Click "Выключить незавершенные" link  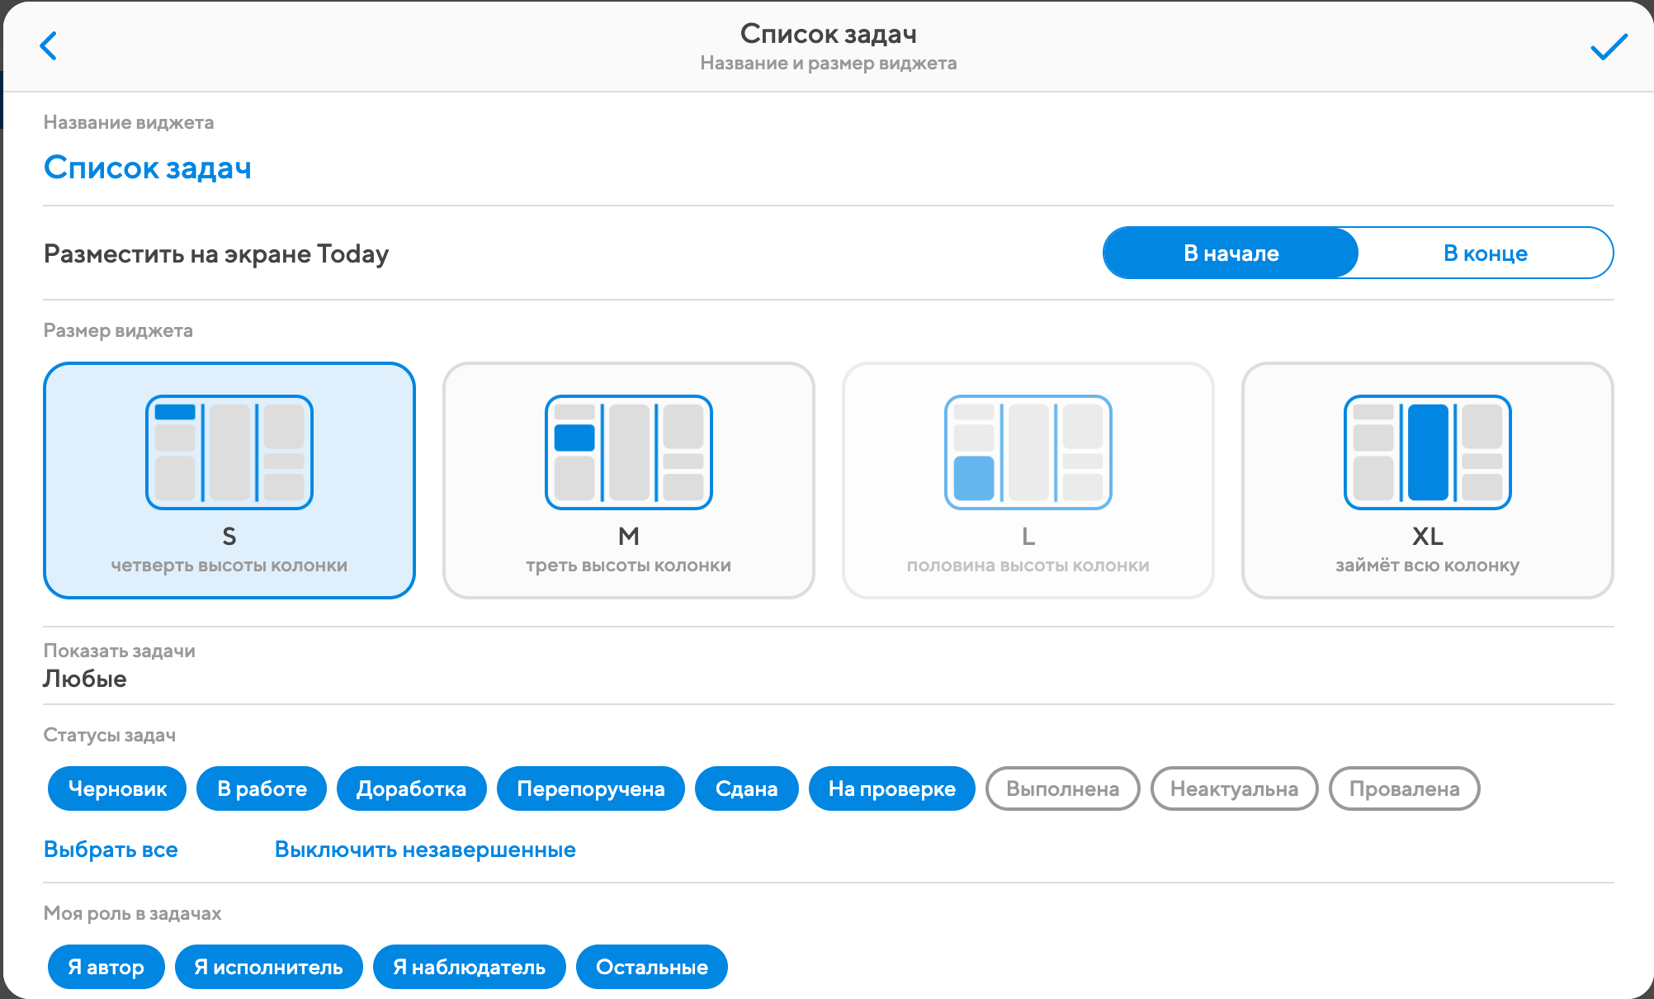(425, 850)
